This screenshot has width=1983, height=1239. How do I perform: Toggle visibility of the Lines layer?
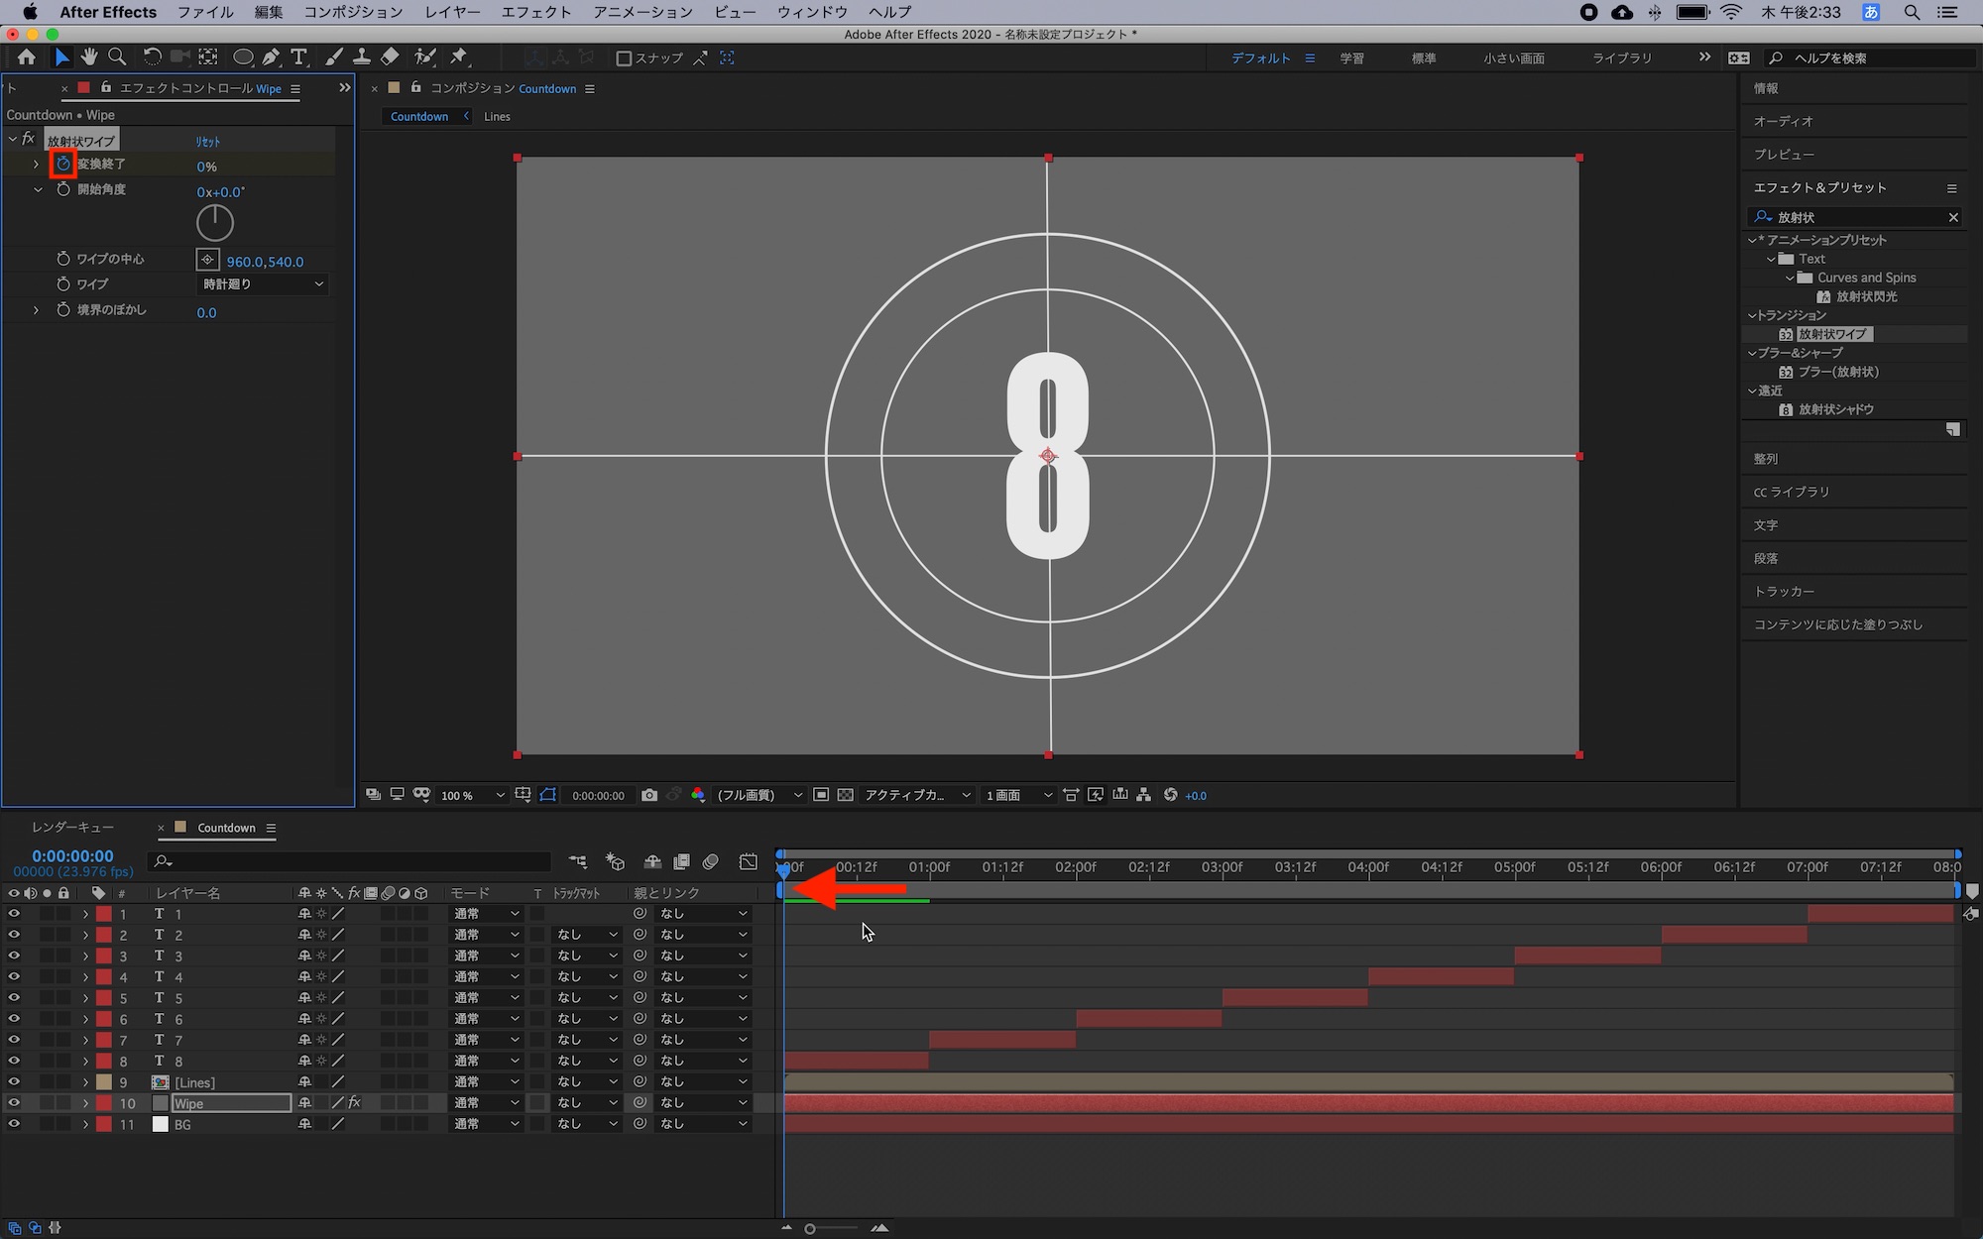[14, 1082]
